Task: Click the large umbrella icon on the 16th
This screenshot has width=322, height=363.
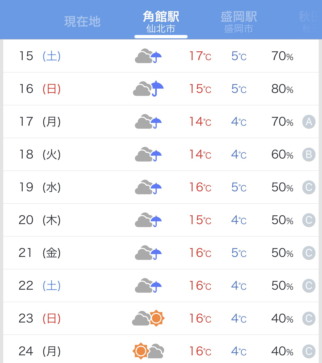Action: pyautogui.click(x=158, y=89)
